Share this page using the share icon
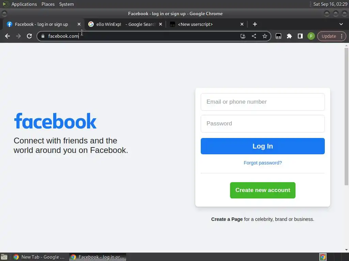The image size is (349, 261). (x=254, y=36)
